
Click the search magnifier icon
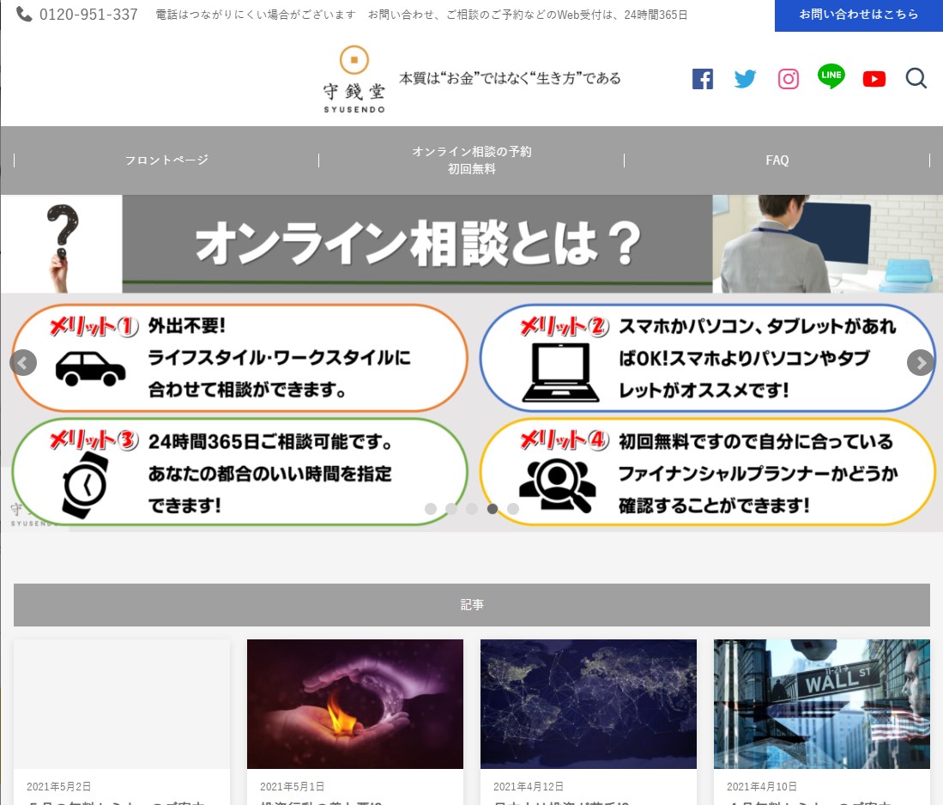click(x=916, y=79)
